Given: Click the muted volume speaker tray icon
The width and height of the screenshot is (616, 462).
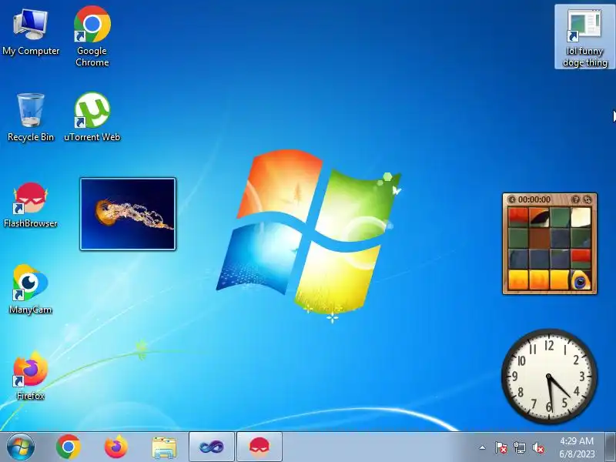Looking at the screenshot, I should coord(538,447).
